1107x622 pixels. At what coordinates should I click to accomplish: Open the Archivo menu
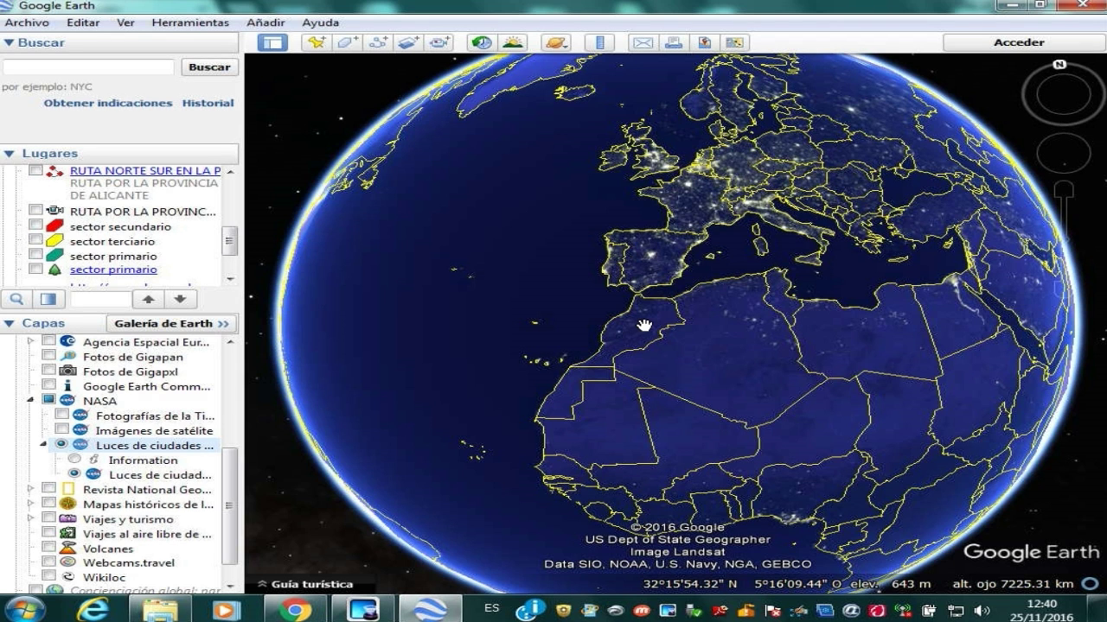click(27, 22)
